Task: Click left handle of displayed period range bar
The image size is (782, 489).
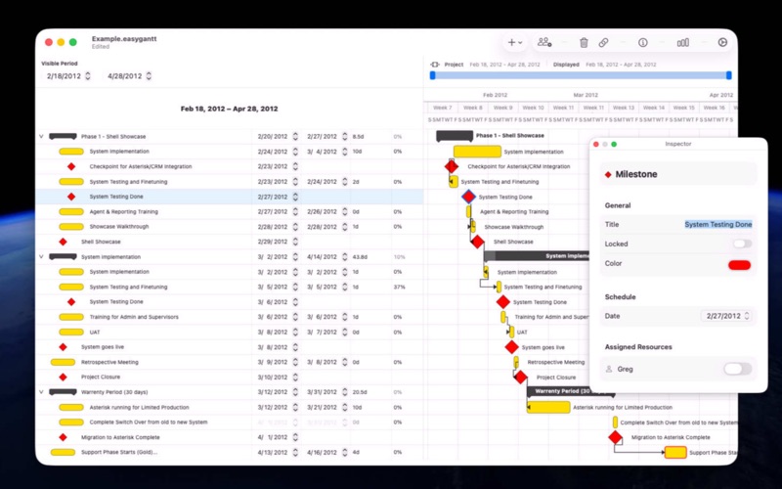Action: 432,75
